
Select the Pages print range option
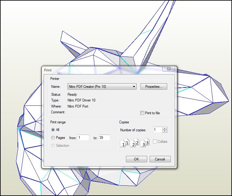pos(53,138)
